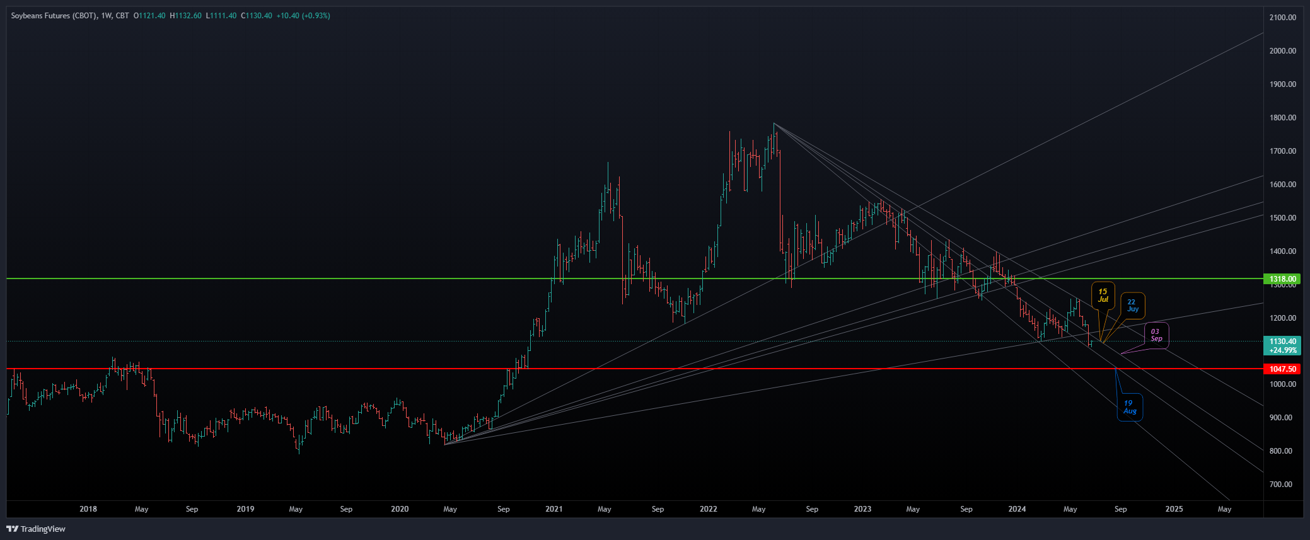1310x540 pixels.
Task: Click the 2100.00 price axis label
Action: [1282, 18]
